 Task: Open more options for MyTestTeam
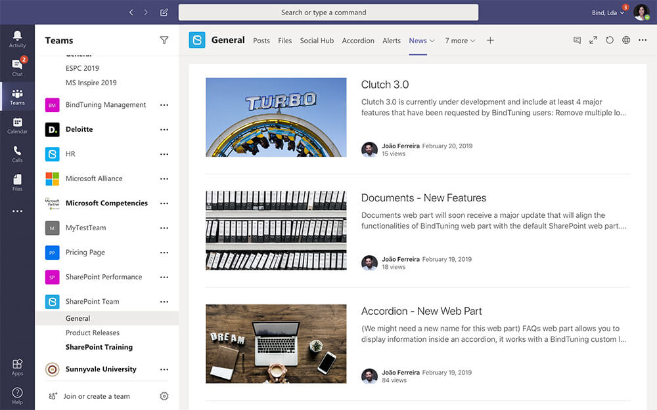click(164, 228)
